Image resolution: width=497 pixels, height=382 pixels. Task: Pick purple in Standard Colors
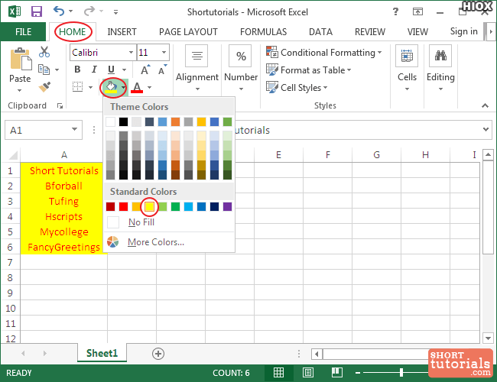point(227,206)
